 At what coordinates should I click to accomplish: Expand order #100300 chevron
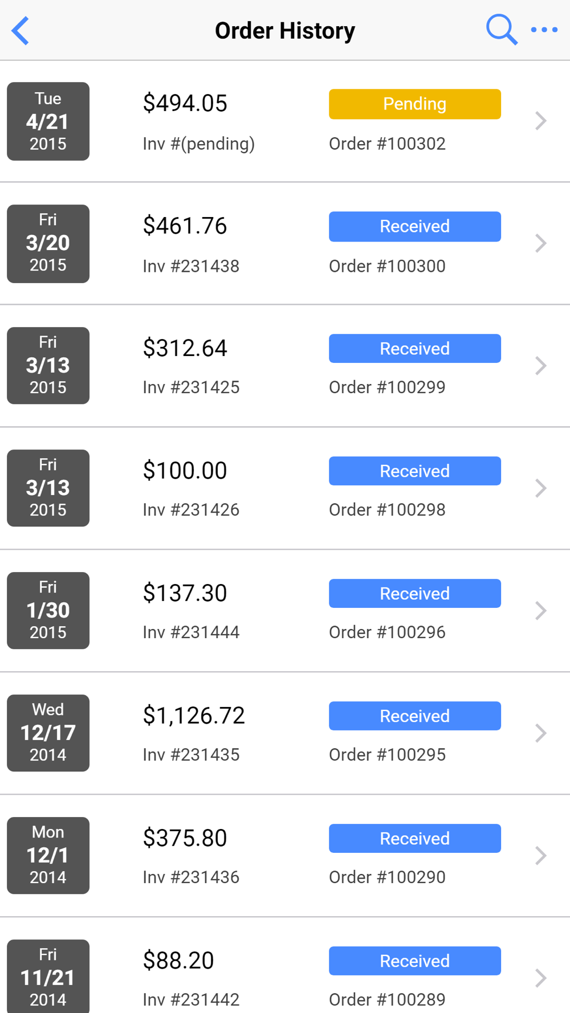(540, 243)
